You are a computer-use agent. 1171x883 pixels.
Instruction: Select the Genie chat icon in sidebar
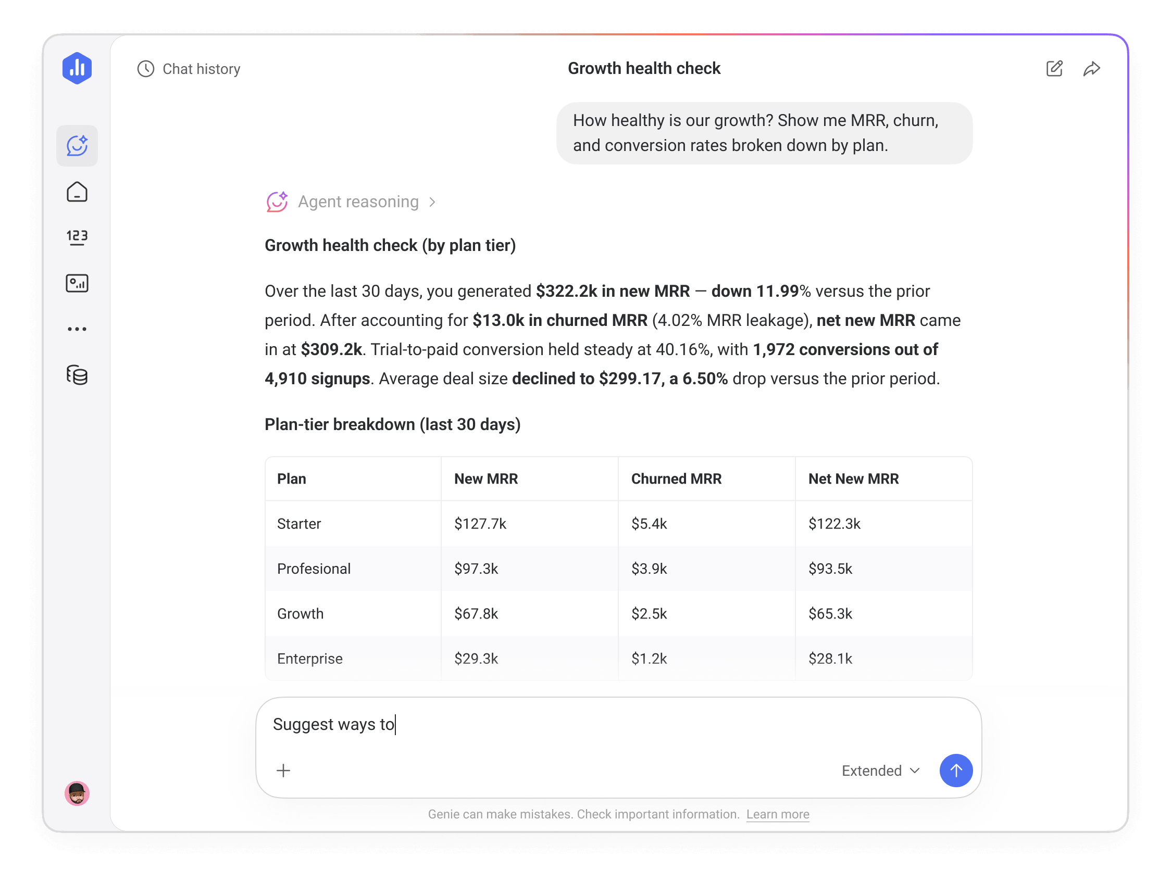point(77,145)
